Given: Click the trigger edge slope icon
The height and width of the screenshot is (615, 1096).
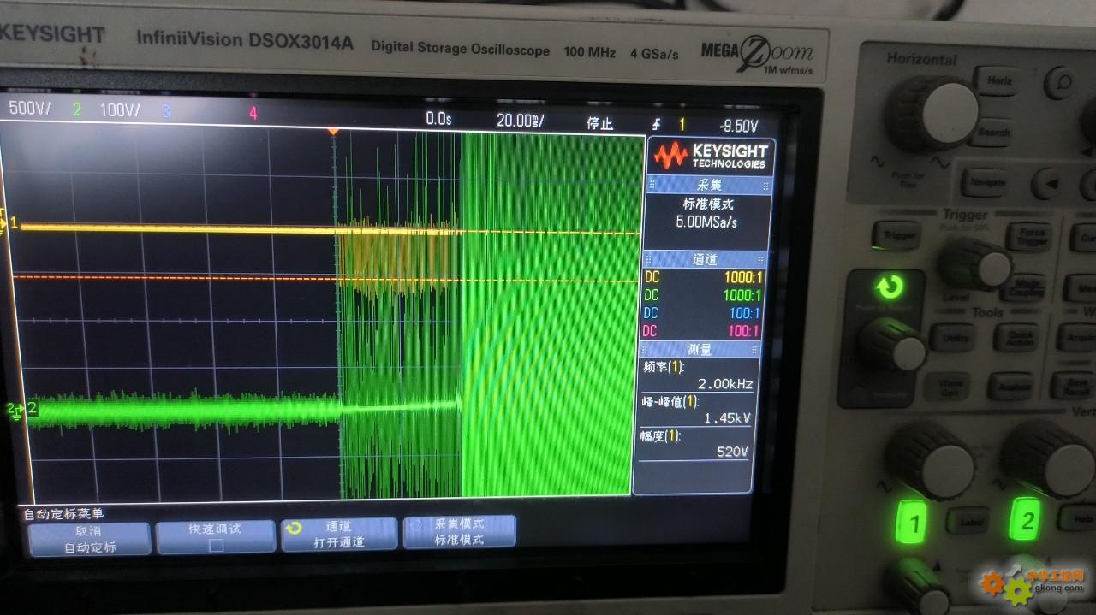Looking at the screenshot, I should [657, 125].
